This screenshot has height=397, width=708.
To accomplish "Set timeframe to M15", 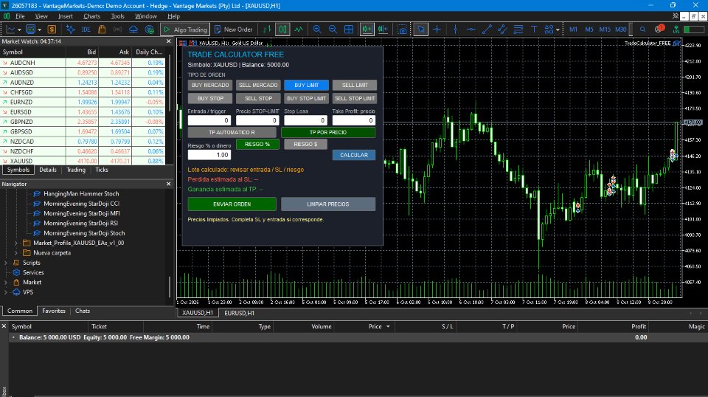I will (x=605, y=30).
